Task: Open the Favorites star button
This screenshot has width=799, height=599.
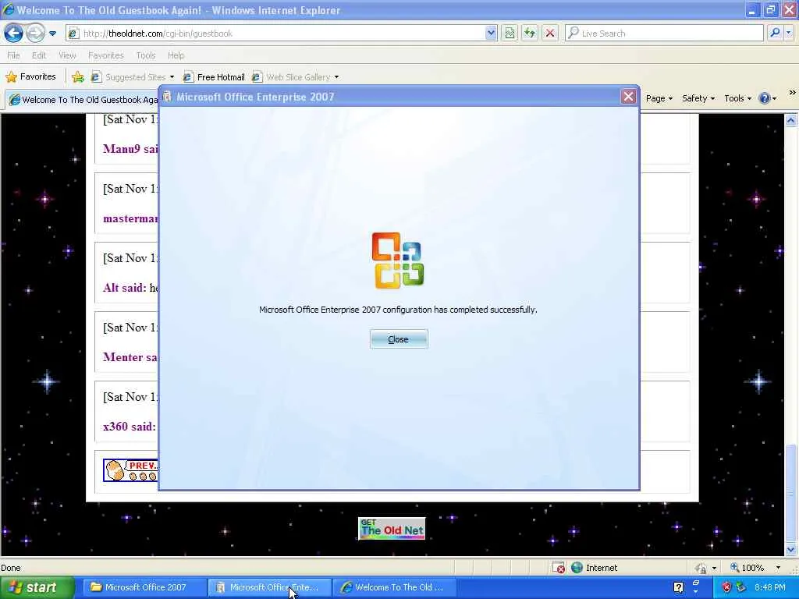Action: click(x=30, y=77)
